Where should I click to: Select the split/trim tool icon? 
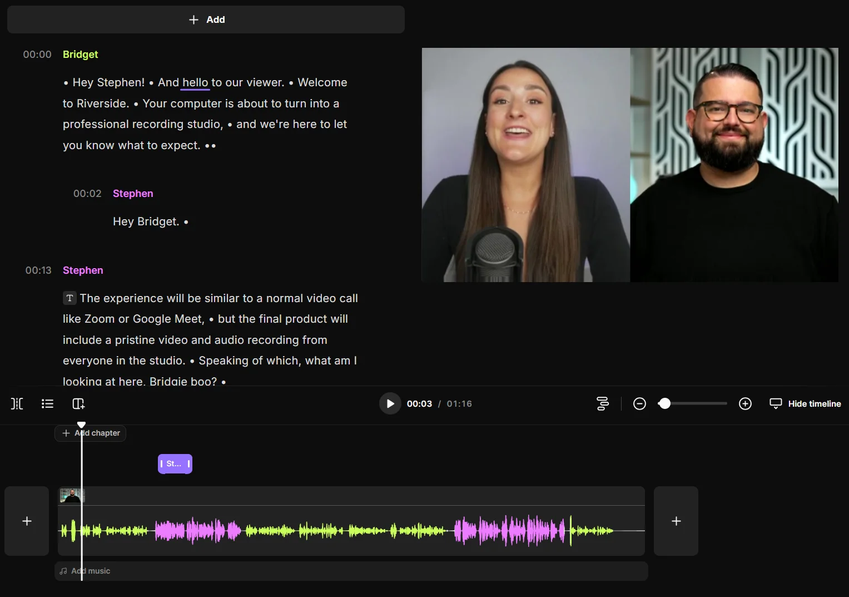[17, 403]
